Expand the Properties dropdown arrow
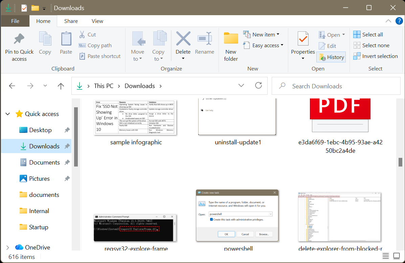Screen dimensions: 405x263 pyautogui.click(x=303, y=58)
